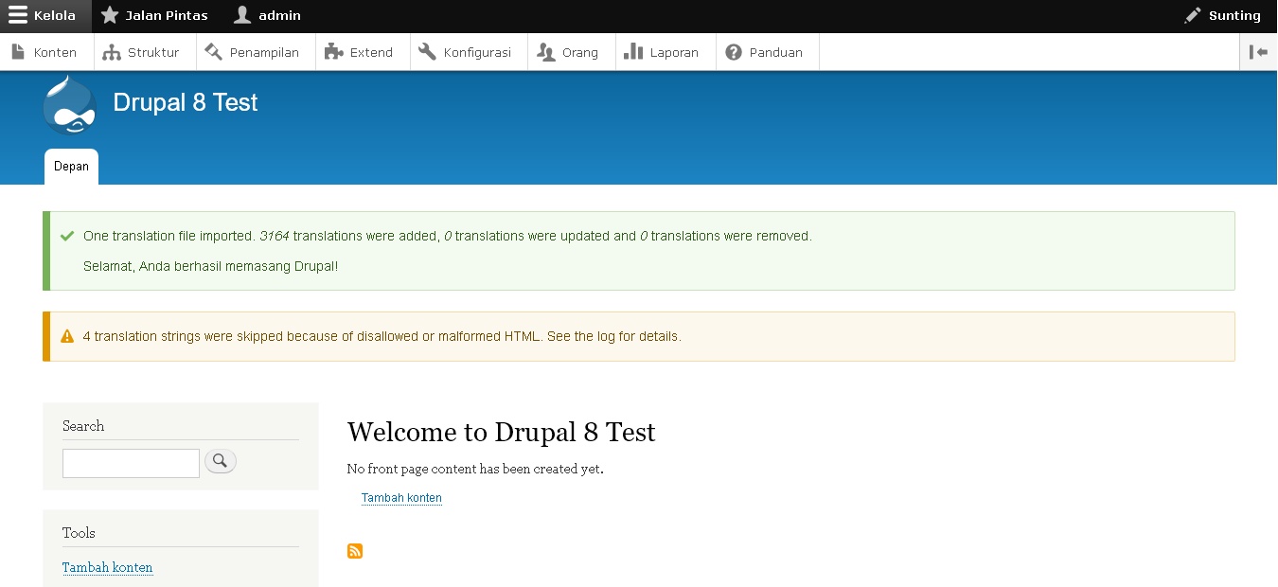Open the Laporan reports menu
The height and width of the screenshot is (587, 1278).
pyautogui.click(x=663, y=53)
